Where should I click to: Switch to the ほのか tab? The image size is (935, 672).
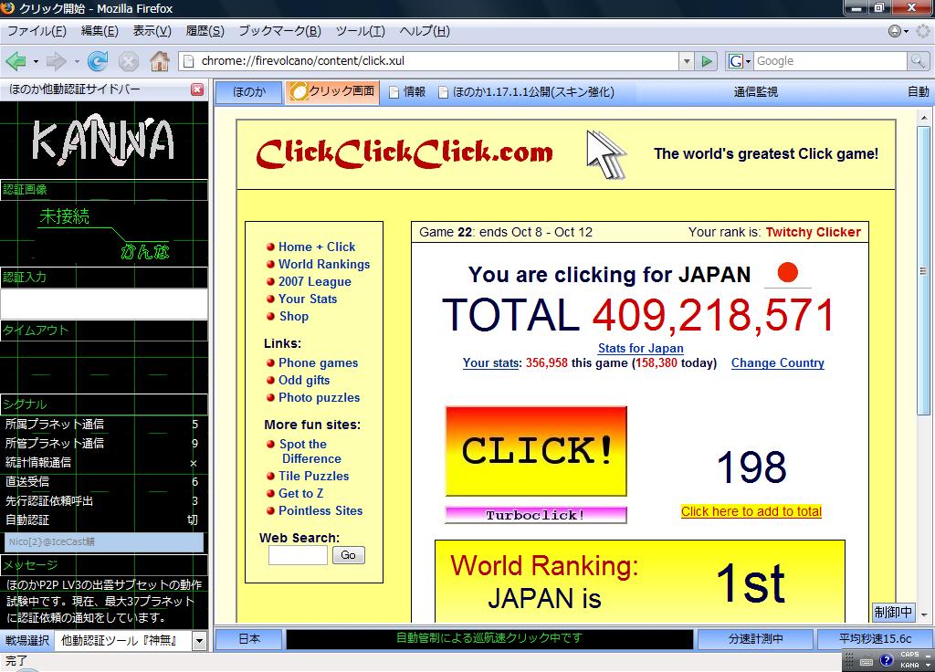(248, 92)
